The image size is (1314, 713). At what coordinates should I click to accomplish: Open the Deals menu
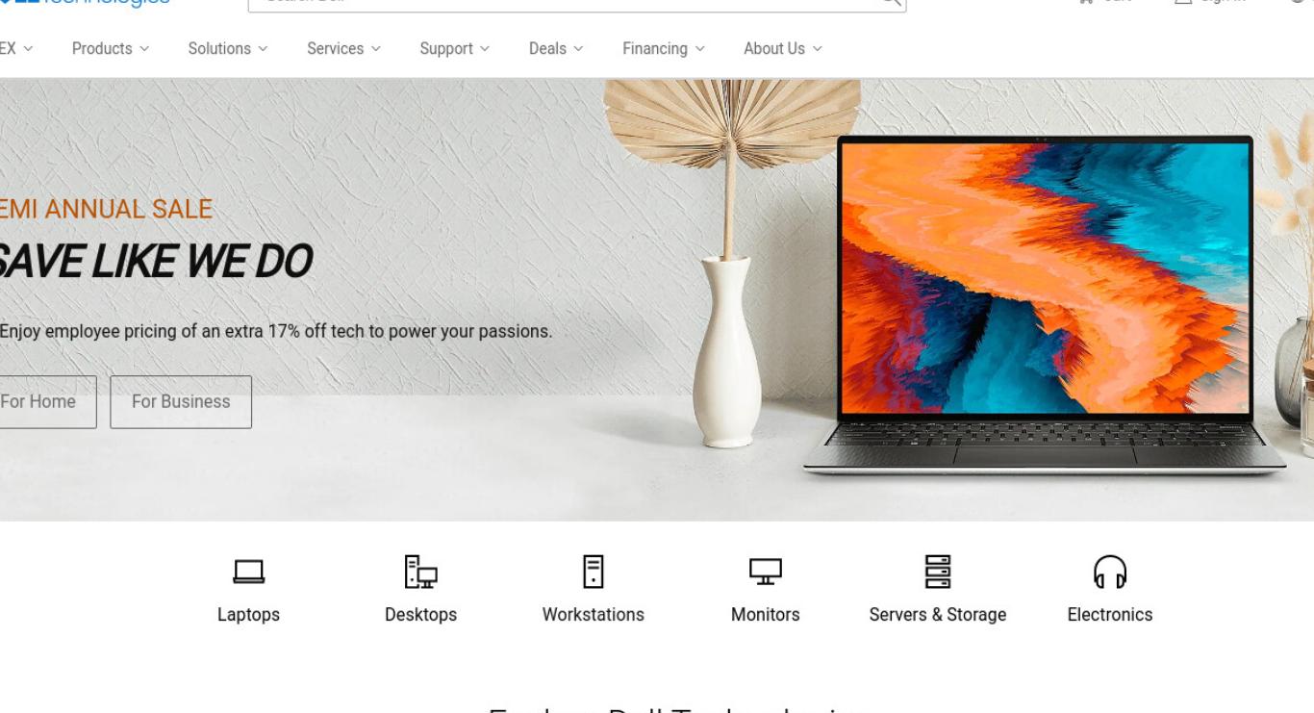[x=556, y=48]
